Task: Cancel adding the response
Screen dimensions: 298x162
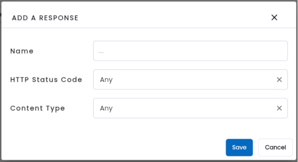Action: coord(275,147)
